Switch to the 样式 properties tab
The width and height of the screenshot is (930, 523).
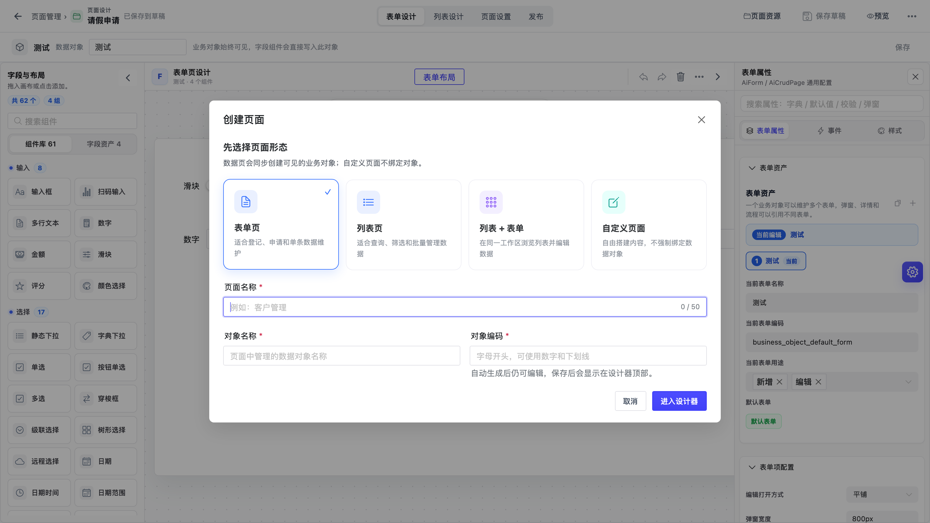click(890, 131)
